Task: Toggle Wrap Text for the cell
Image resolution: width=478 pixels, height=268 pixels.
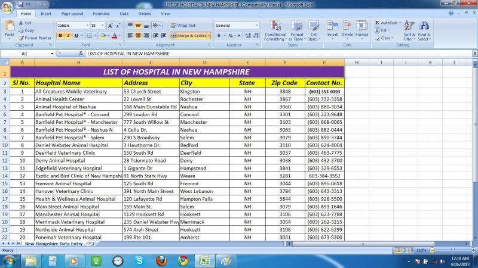Action: tap(183, 26)
